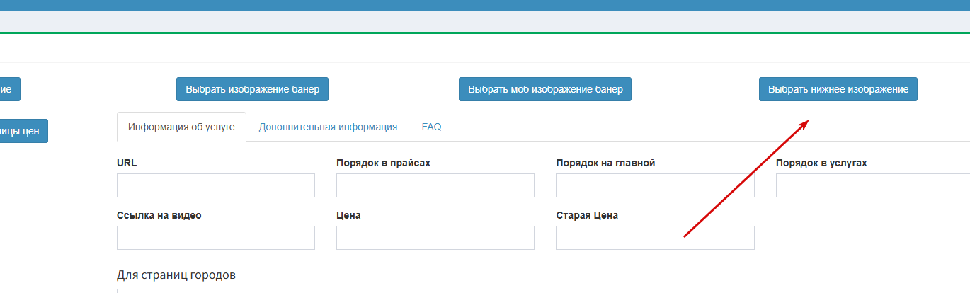Viewport: 970px width, 293px height.
Task: Click the 'Старая Цена' label text
Action: [587, 215]
